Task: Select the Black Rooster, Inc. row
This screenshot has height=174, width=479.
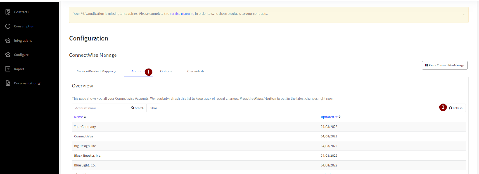Action: [269, 156]
